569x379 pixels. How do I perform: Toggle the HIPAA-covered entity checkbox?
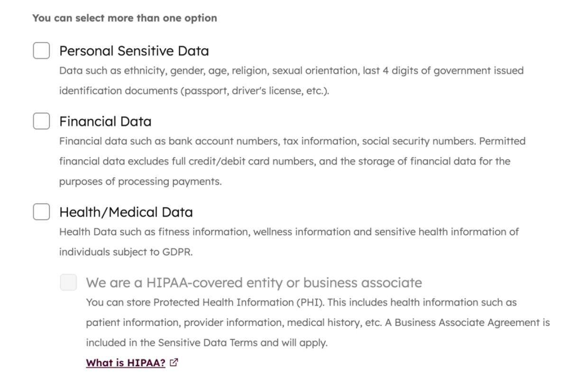tap(67, 282)
